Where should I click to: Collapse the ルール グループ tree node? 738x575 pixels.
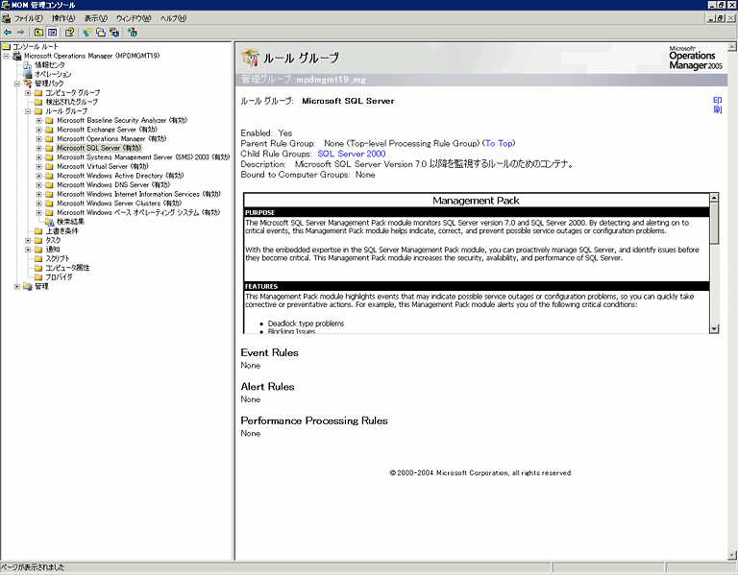tap(28, 111)
